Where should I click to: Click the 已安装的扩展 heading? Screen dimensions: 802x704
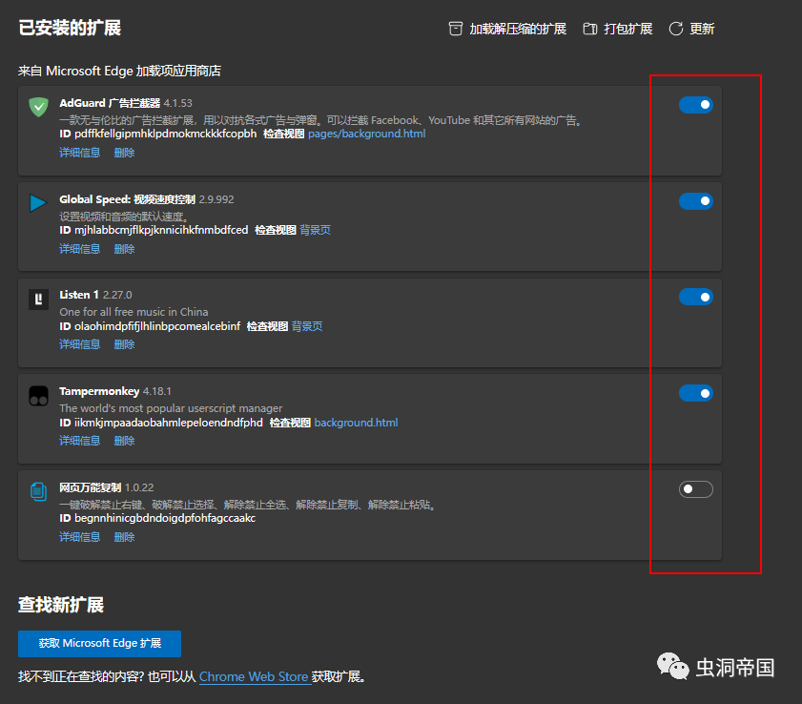[x=70, y=28]
